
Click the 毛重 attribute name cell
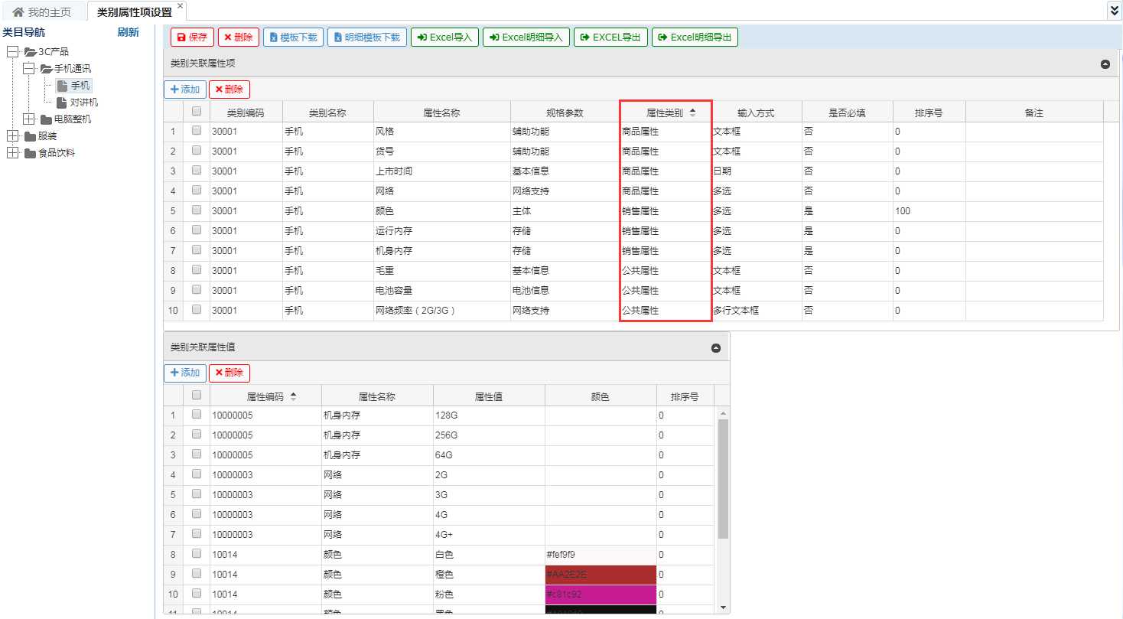coord(441,271)
